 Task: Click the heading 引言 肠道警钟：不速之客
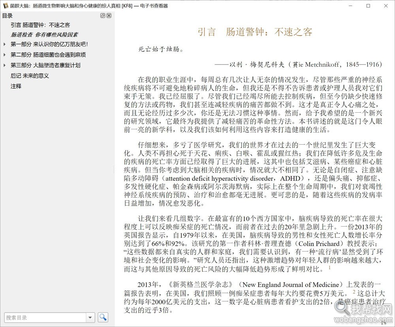[255, 32]
